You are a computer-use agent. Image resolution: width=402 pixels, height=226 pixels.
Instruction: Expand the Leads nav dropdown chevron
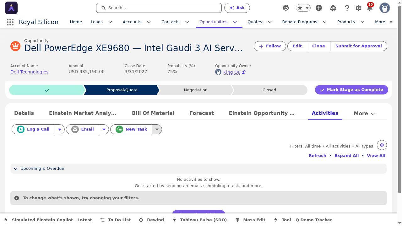pyautogui.click(x=110, y=22)
